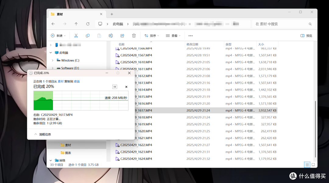The height and width of the screenshot is (183, 329).
Task: Pause the file copy operation
Action: [x=115, y=87]
